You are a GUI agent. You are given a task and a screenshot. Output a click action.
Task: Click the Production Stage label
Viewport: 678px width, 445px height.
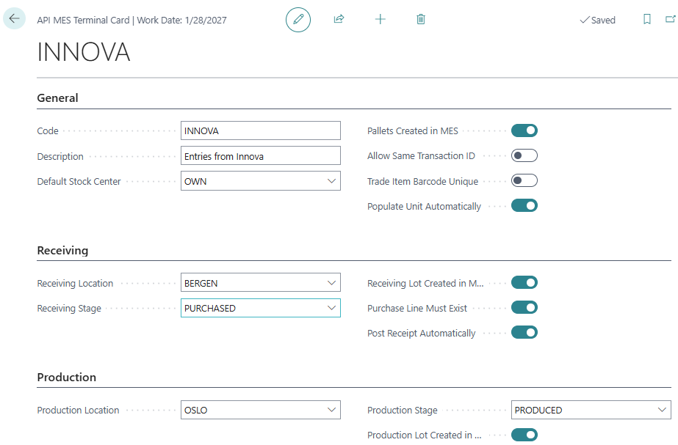click(403, 410)
